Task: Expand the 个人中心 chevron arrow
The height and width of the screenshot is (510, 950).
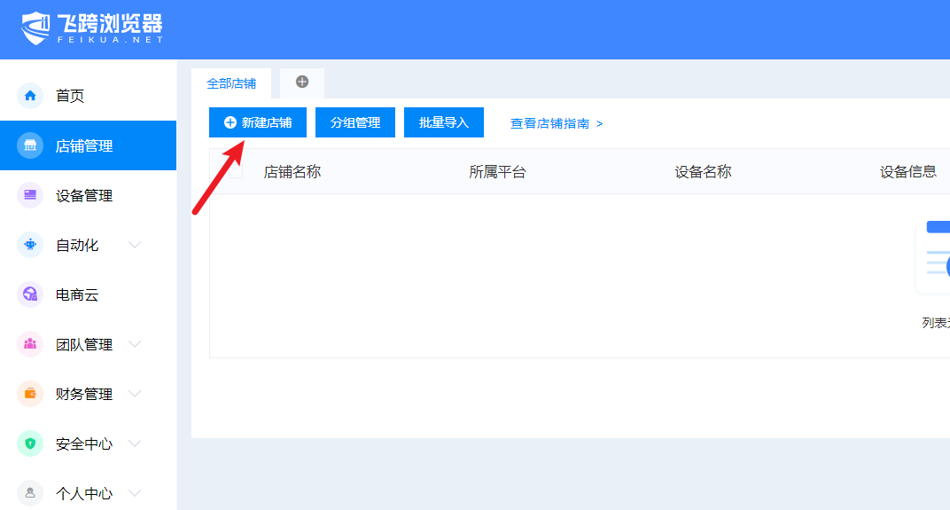Action: 135,493
